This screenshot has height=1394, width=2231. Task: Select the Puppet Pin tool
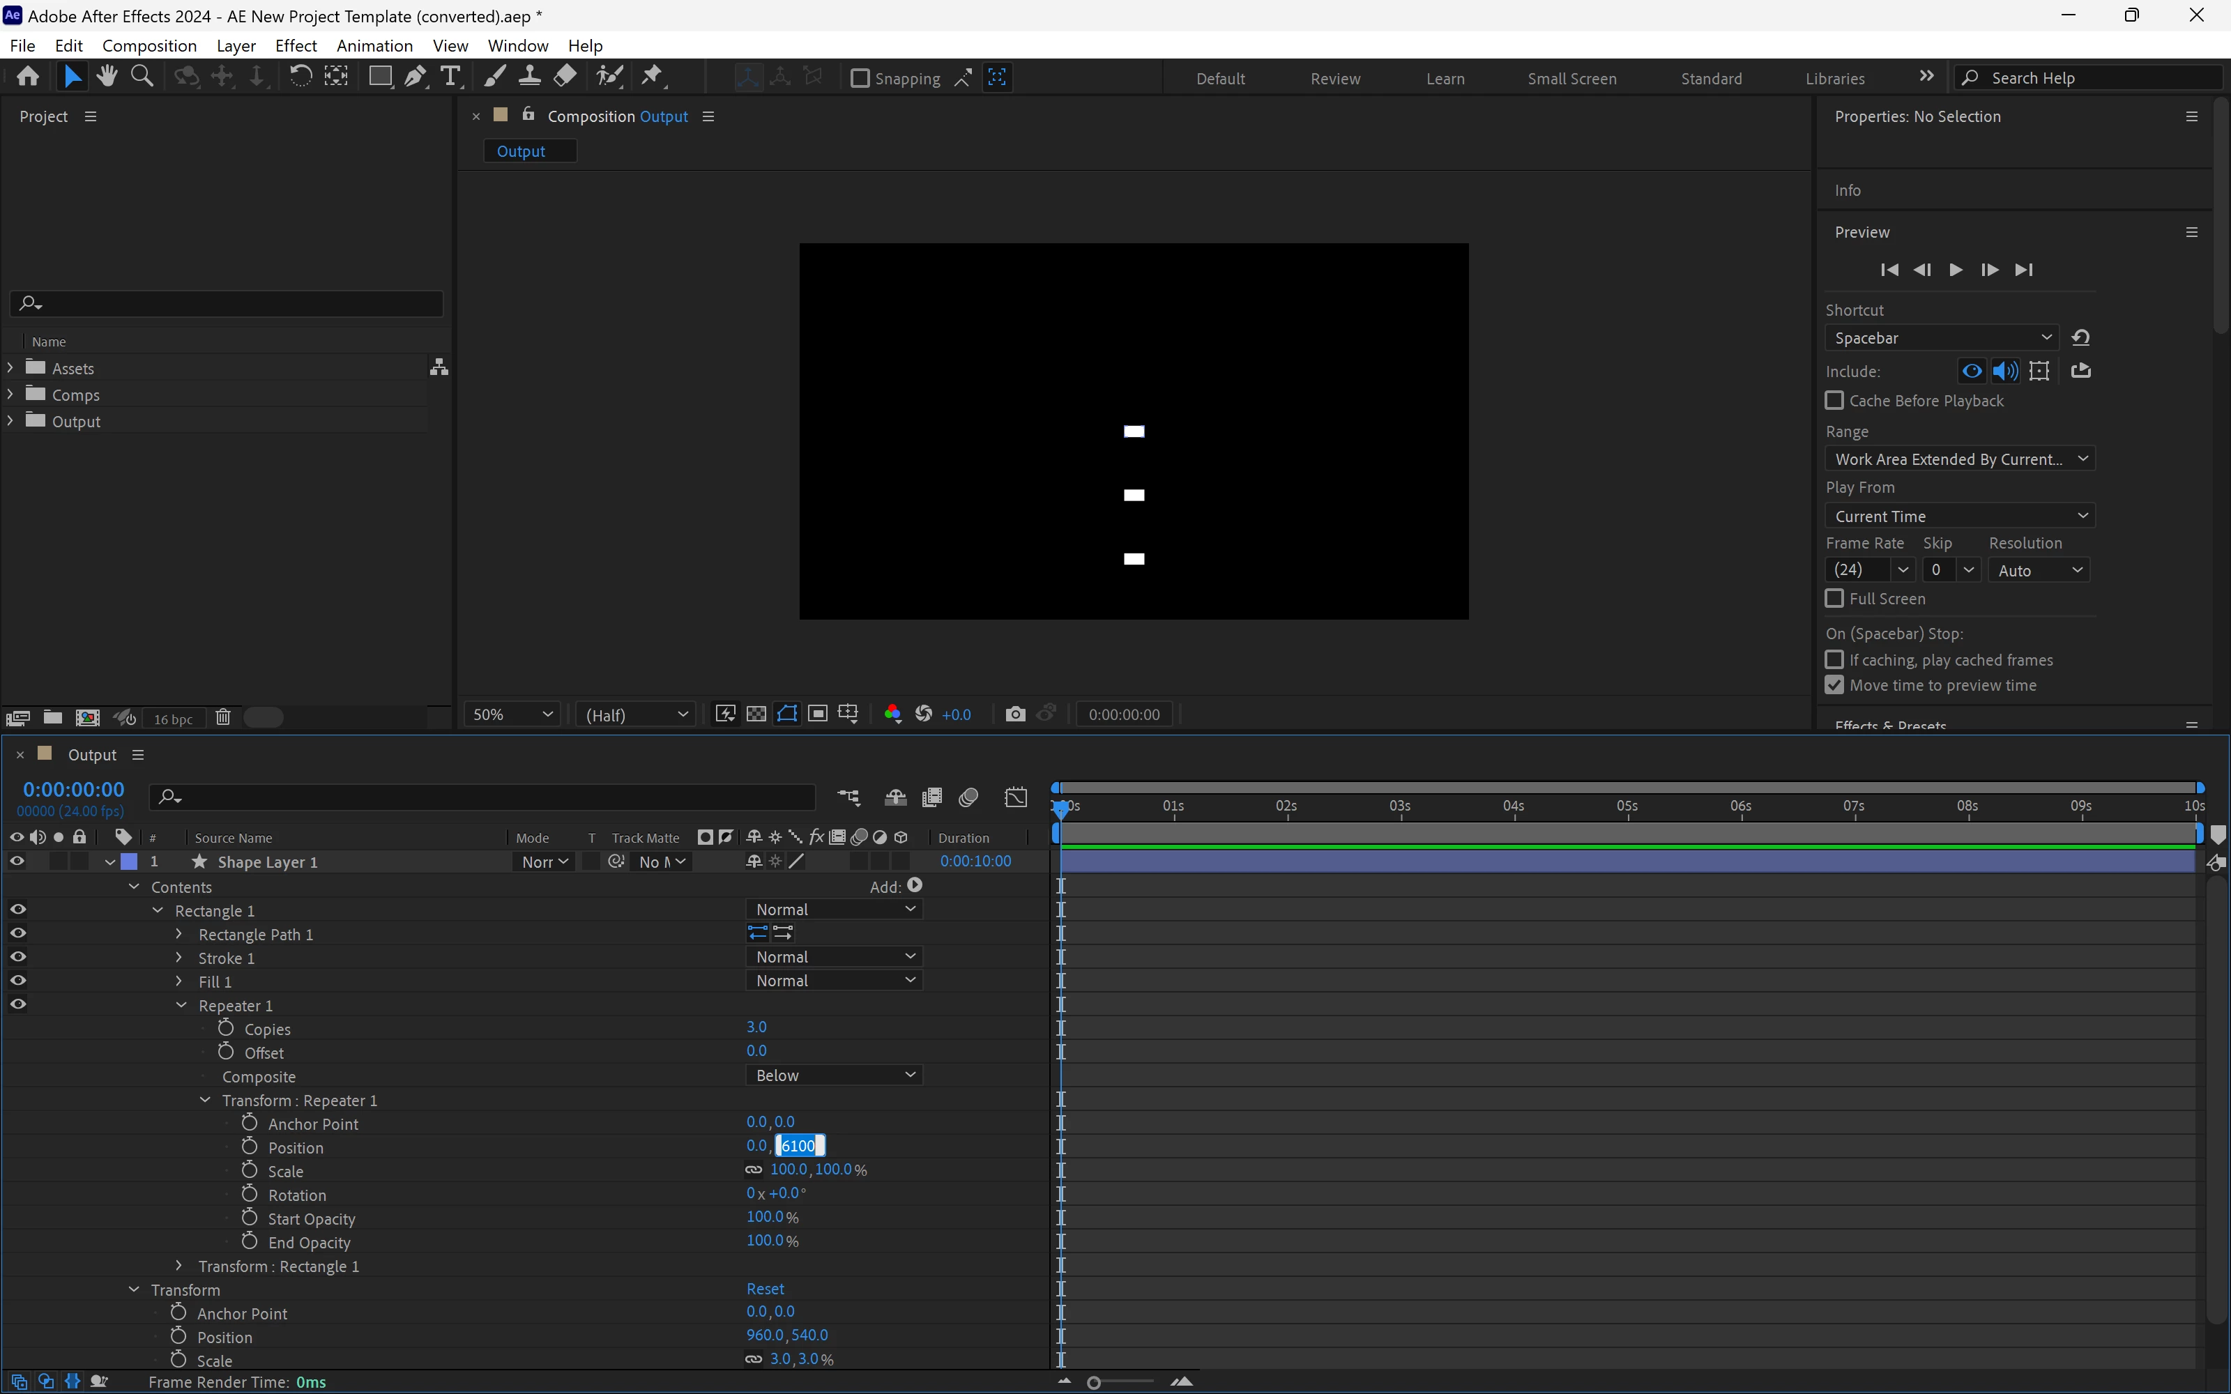[652, 77]
